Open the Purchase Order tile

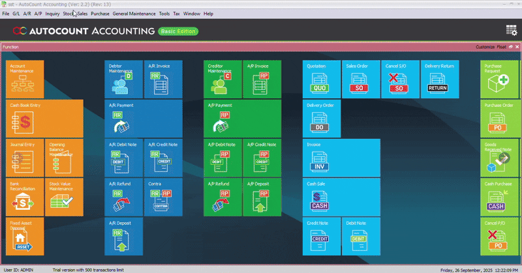tap(499, 119)
